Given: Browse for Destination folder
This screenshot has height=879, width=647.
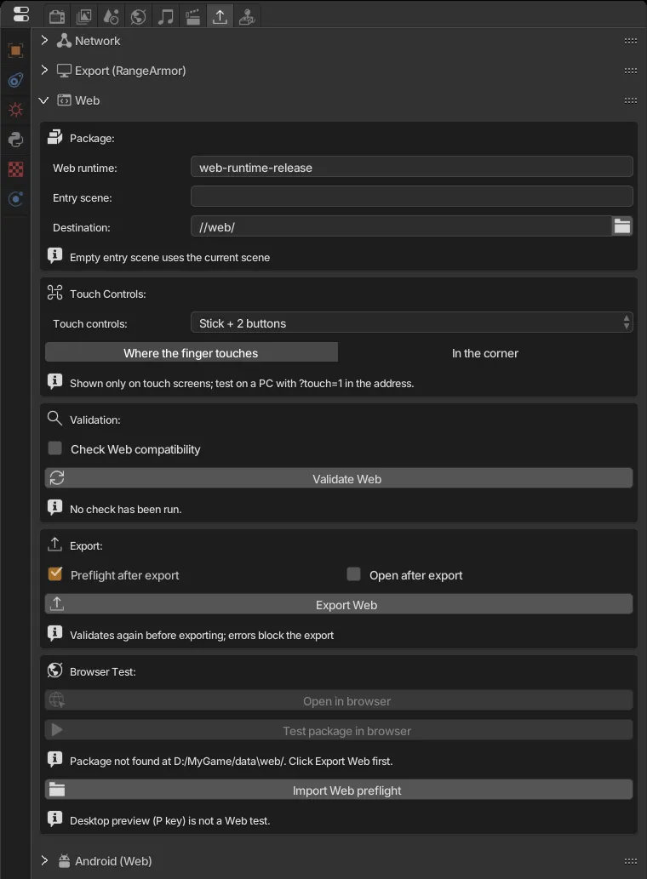Looking at the screenshot, I should [x=622, y=226].
